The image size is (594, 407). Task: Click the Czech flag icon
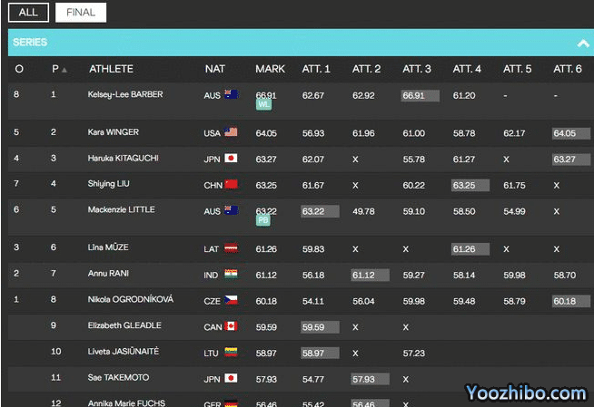pos(231,299)
